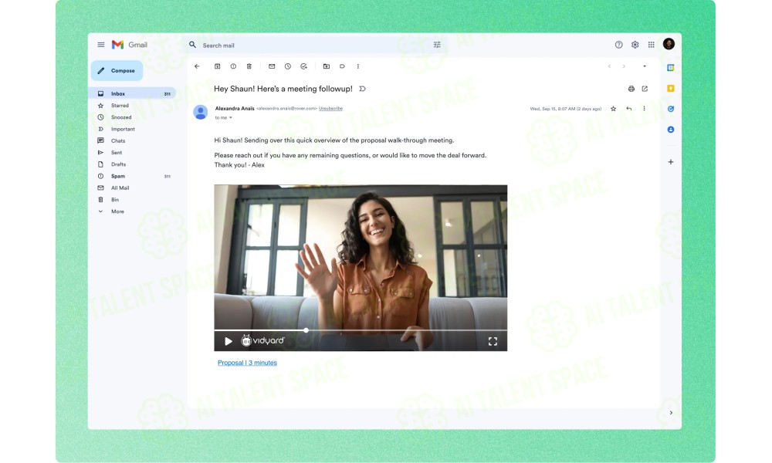Image resolution: width=772 pixels, height=463 pixels.
Task: Go to older email arrow
Action: (x=624, y=66)
